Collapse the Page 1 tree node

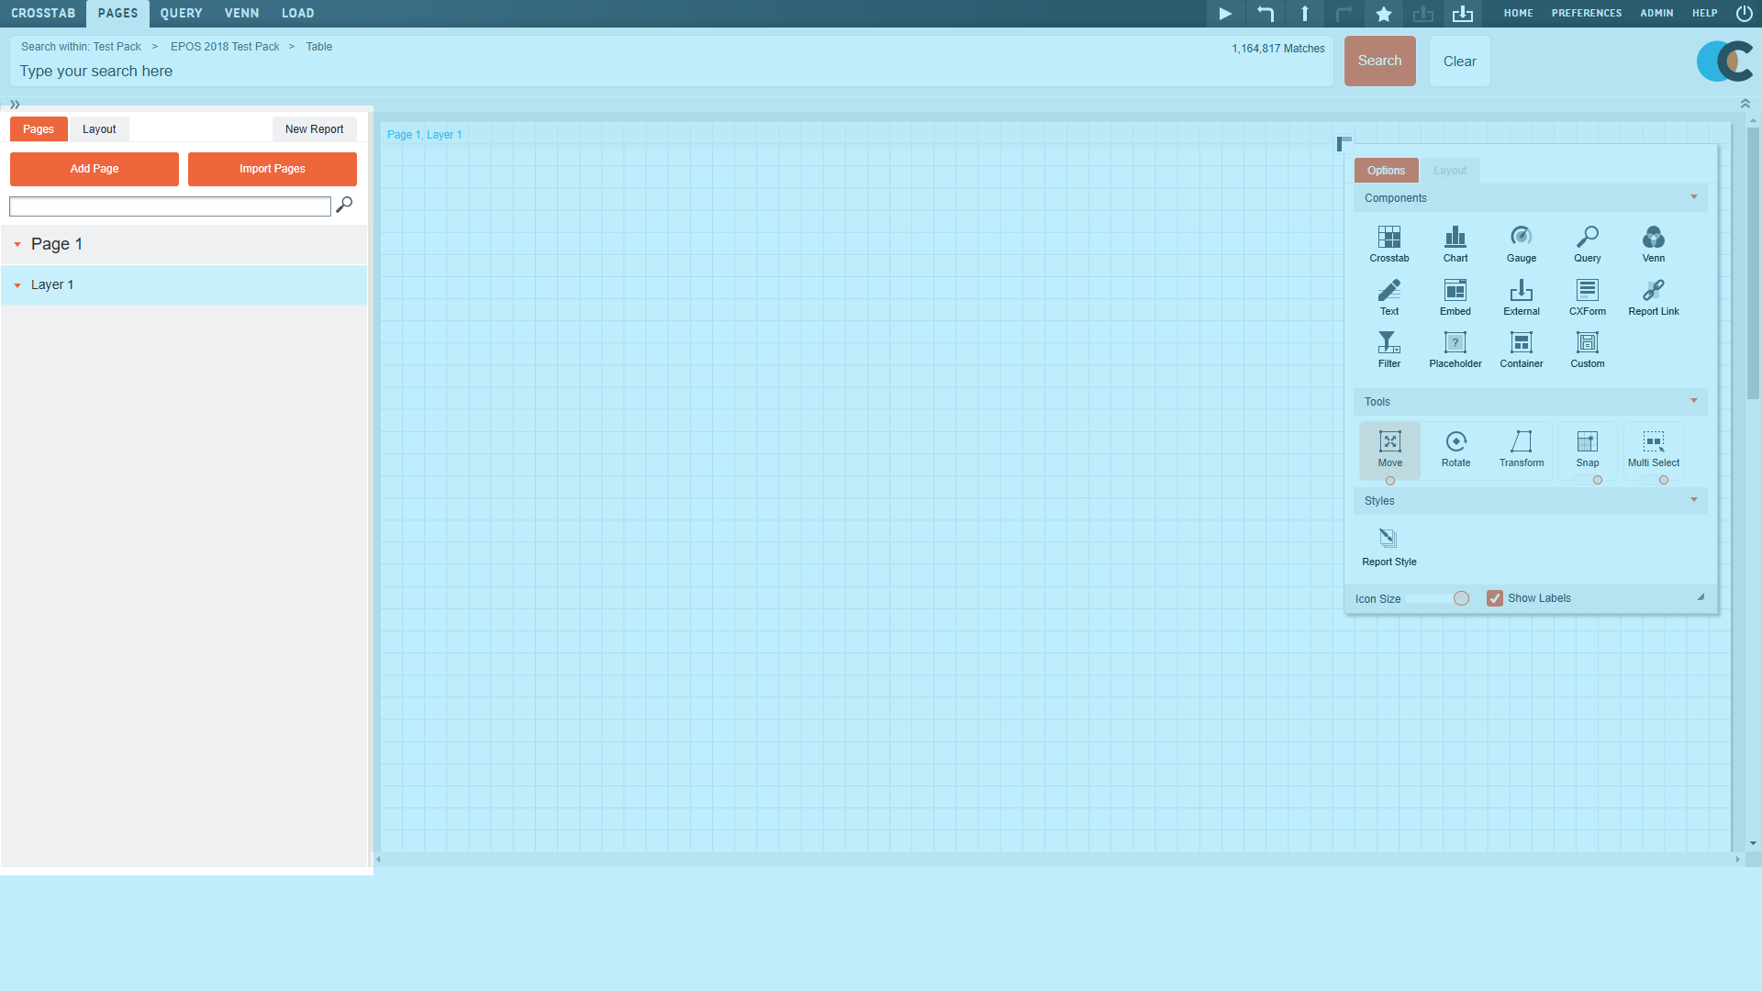[17, 245]
